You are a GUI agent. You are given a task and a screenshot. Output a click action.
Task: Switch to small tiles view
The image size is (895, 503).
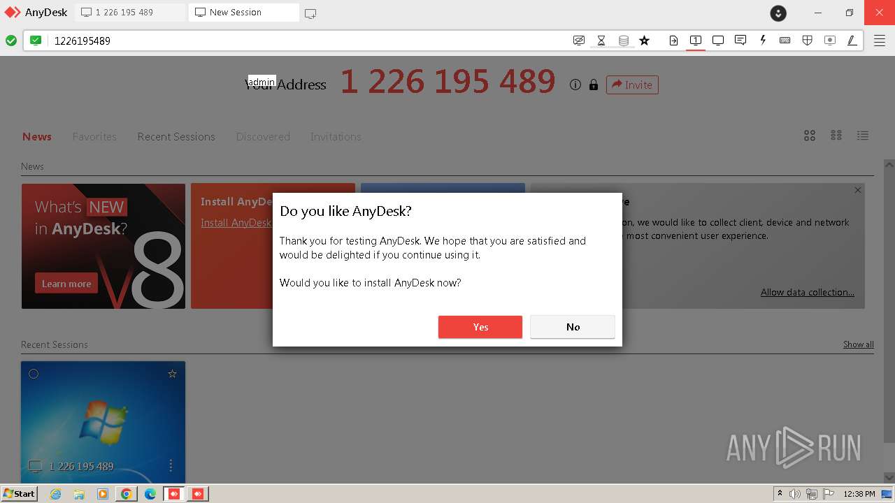point(836,136)
